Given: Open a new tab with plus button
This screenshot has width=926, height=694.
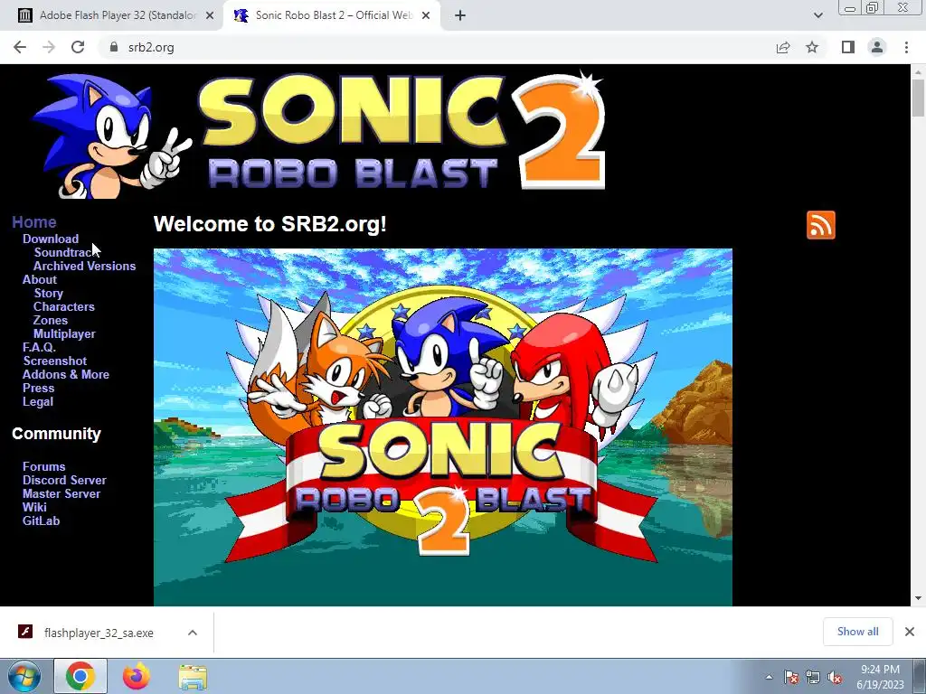Looking at the screenshot, I should point(460,16).
